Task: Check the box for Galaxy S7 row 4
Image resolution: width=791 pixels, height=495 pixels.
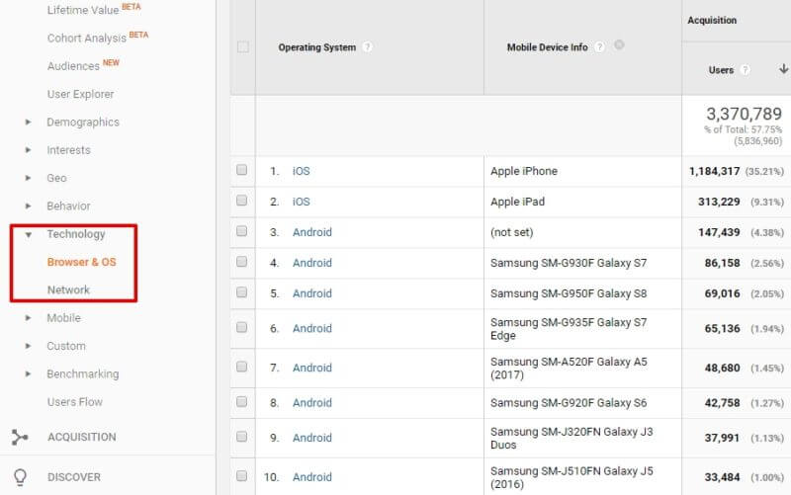Action: (242, 262)
